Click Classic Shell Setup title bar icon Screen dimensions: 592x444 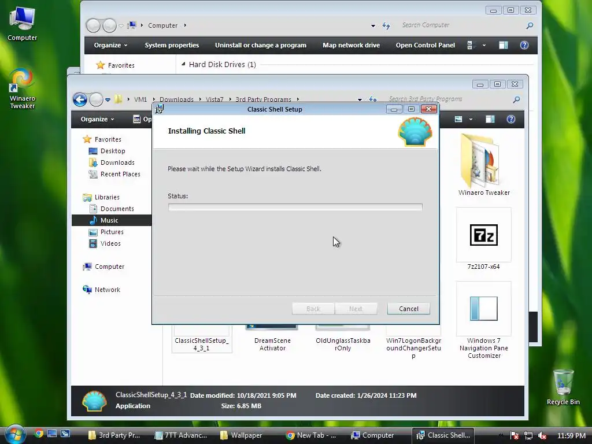click(160, 109)
